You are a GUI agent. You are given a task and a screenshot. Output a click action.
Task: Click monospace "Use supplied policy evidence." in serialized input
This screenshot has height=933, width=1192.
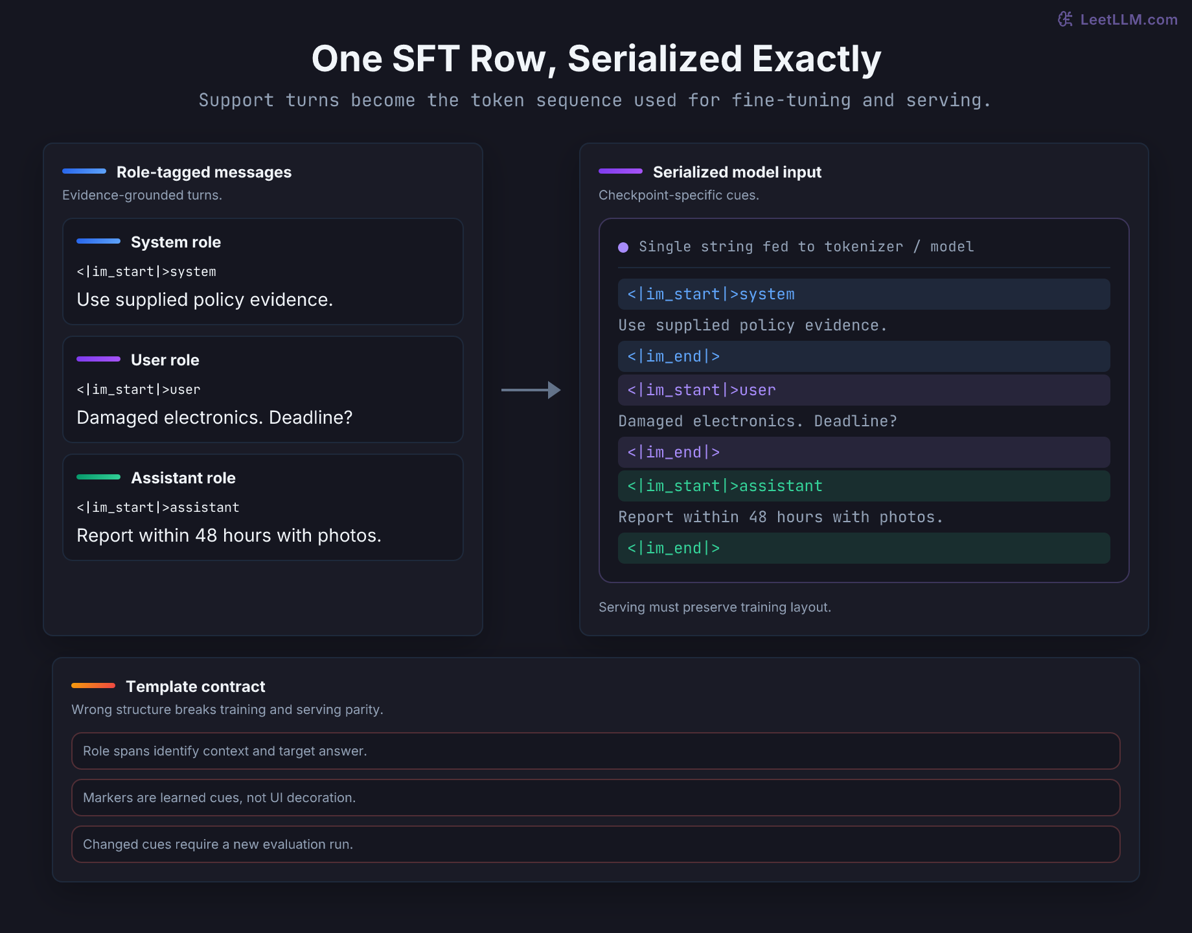752,325
